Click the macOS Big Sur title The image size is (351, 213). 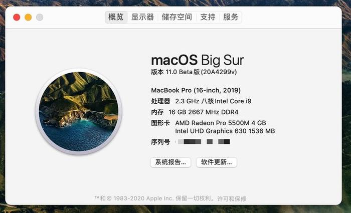[198, 60]
